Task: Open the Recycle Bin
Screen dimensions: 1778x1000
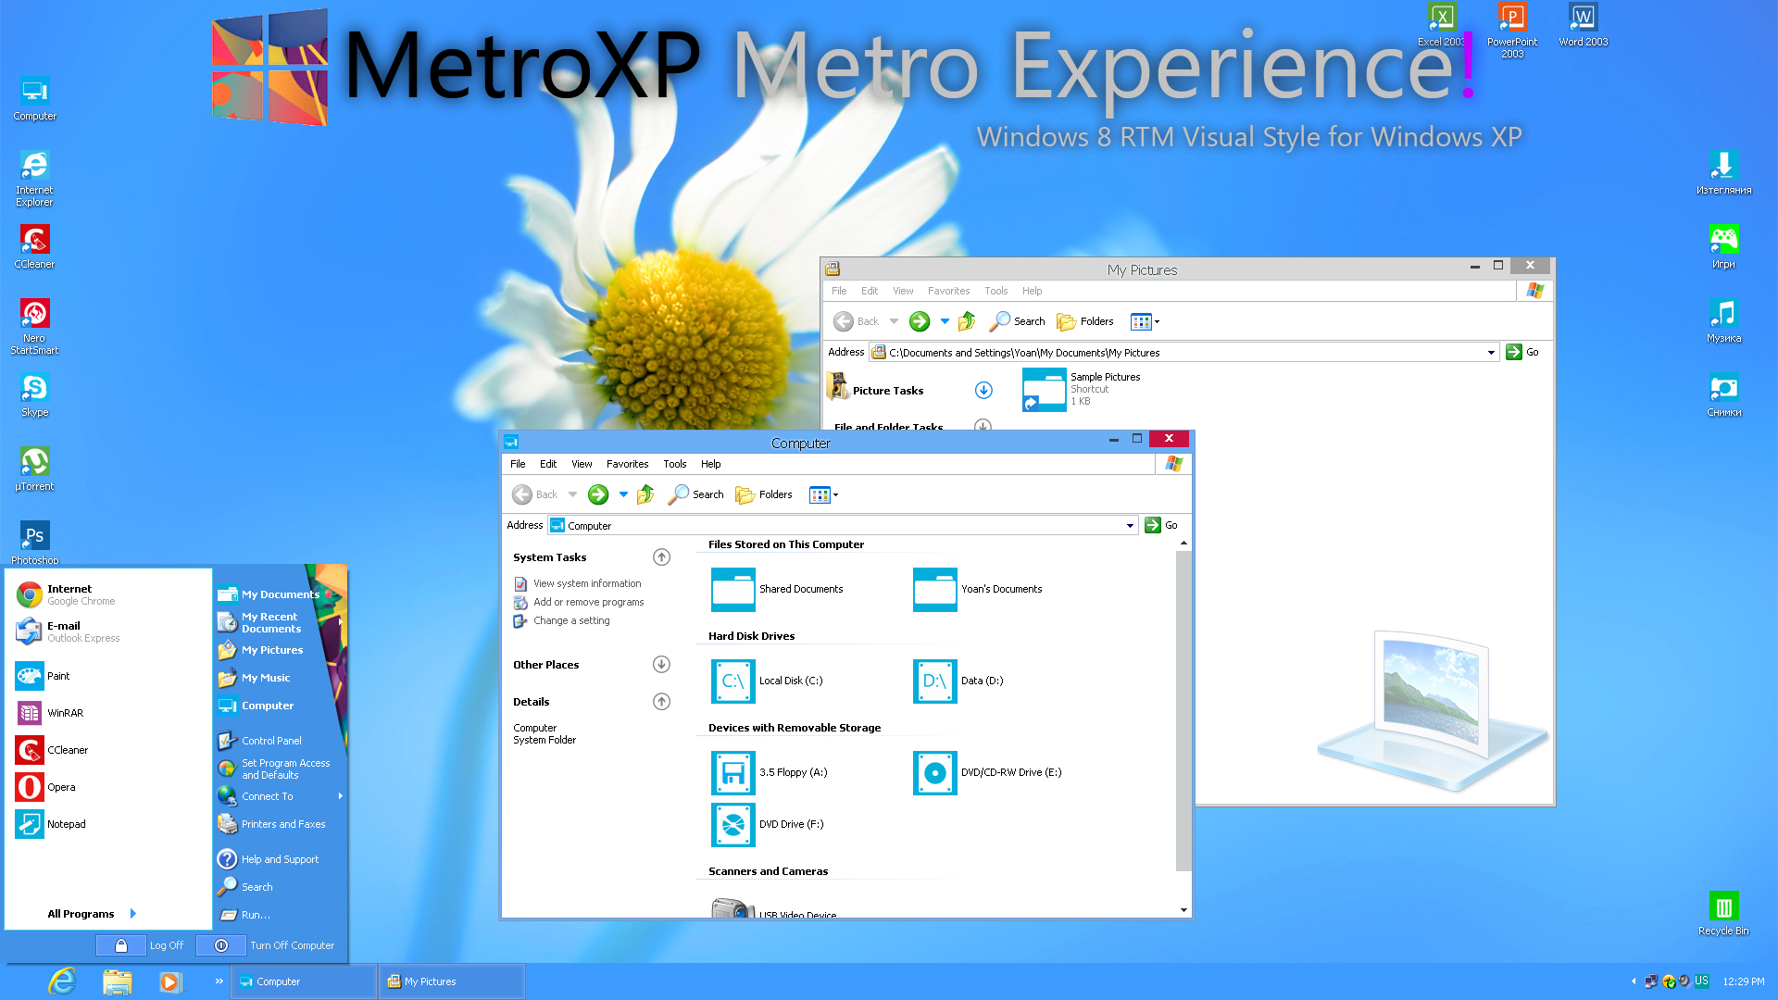Action: coord(1723,913)
